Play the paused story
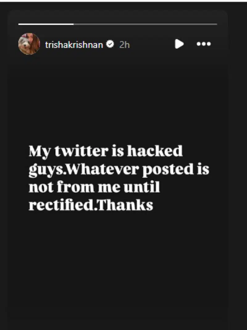The height and width of the screenshot is (330, 247). 179,44
